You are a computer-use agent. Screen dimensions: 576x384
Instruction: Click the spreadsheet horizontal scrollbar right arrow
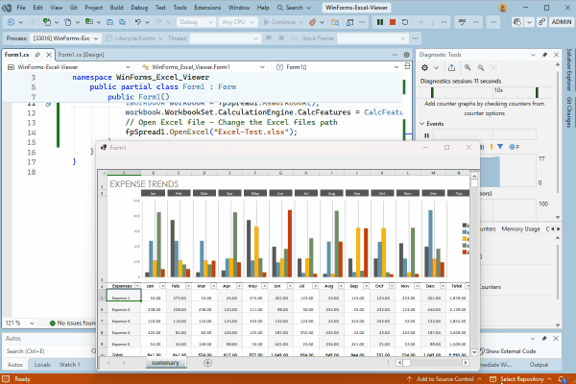pyautogui.click(x=466, y=363)
